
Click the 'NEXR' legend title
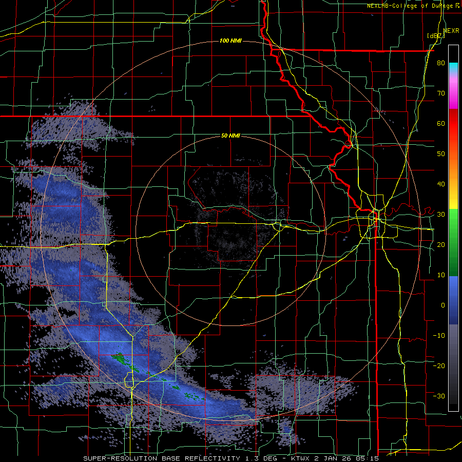(x=451, y=31)
